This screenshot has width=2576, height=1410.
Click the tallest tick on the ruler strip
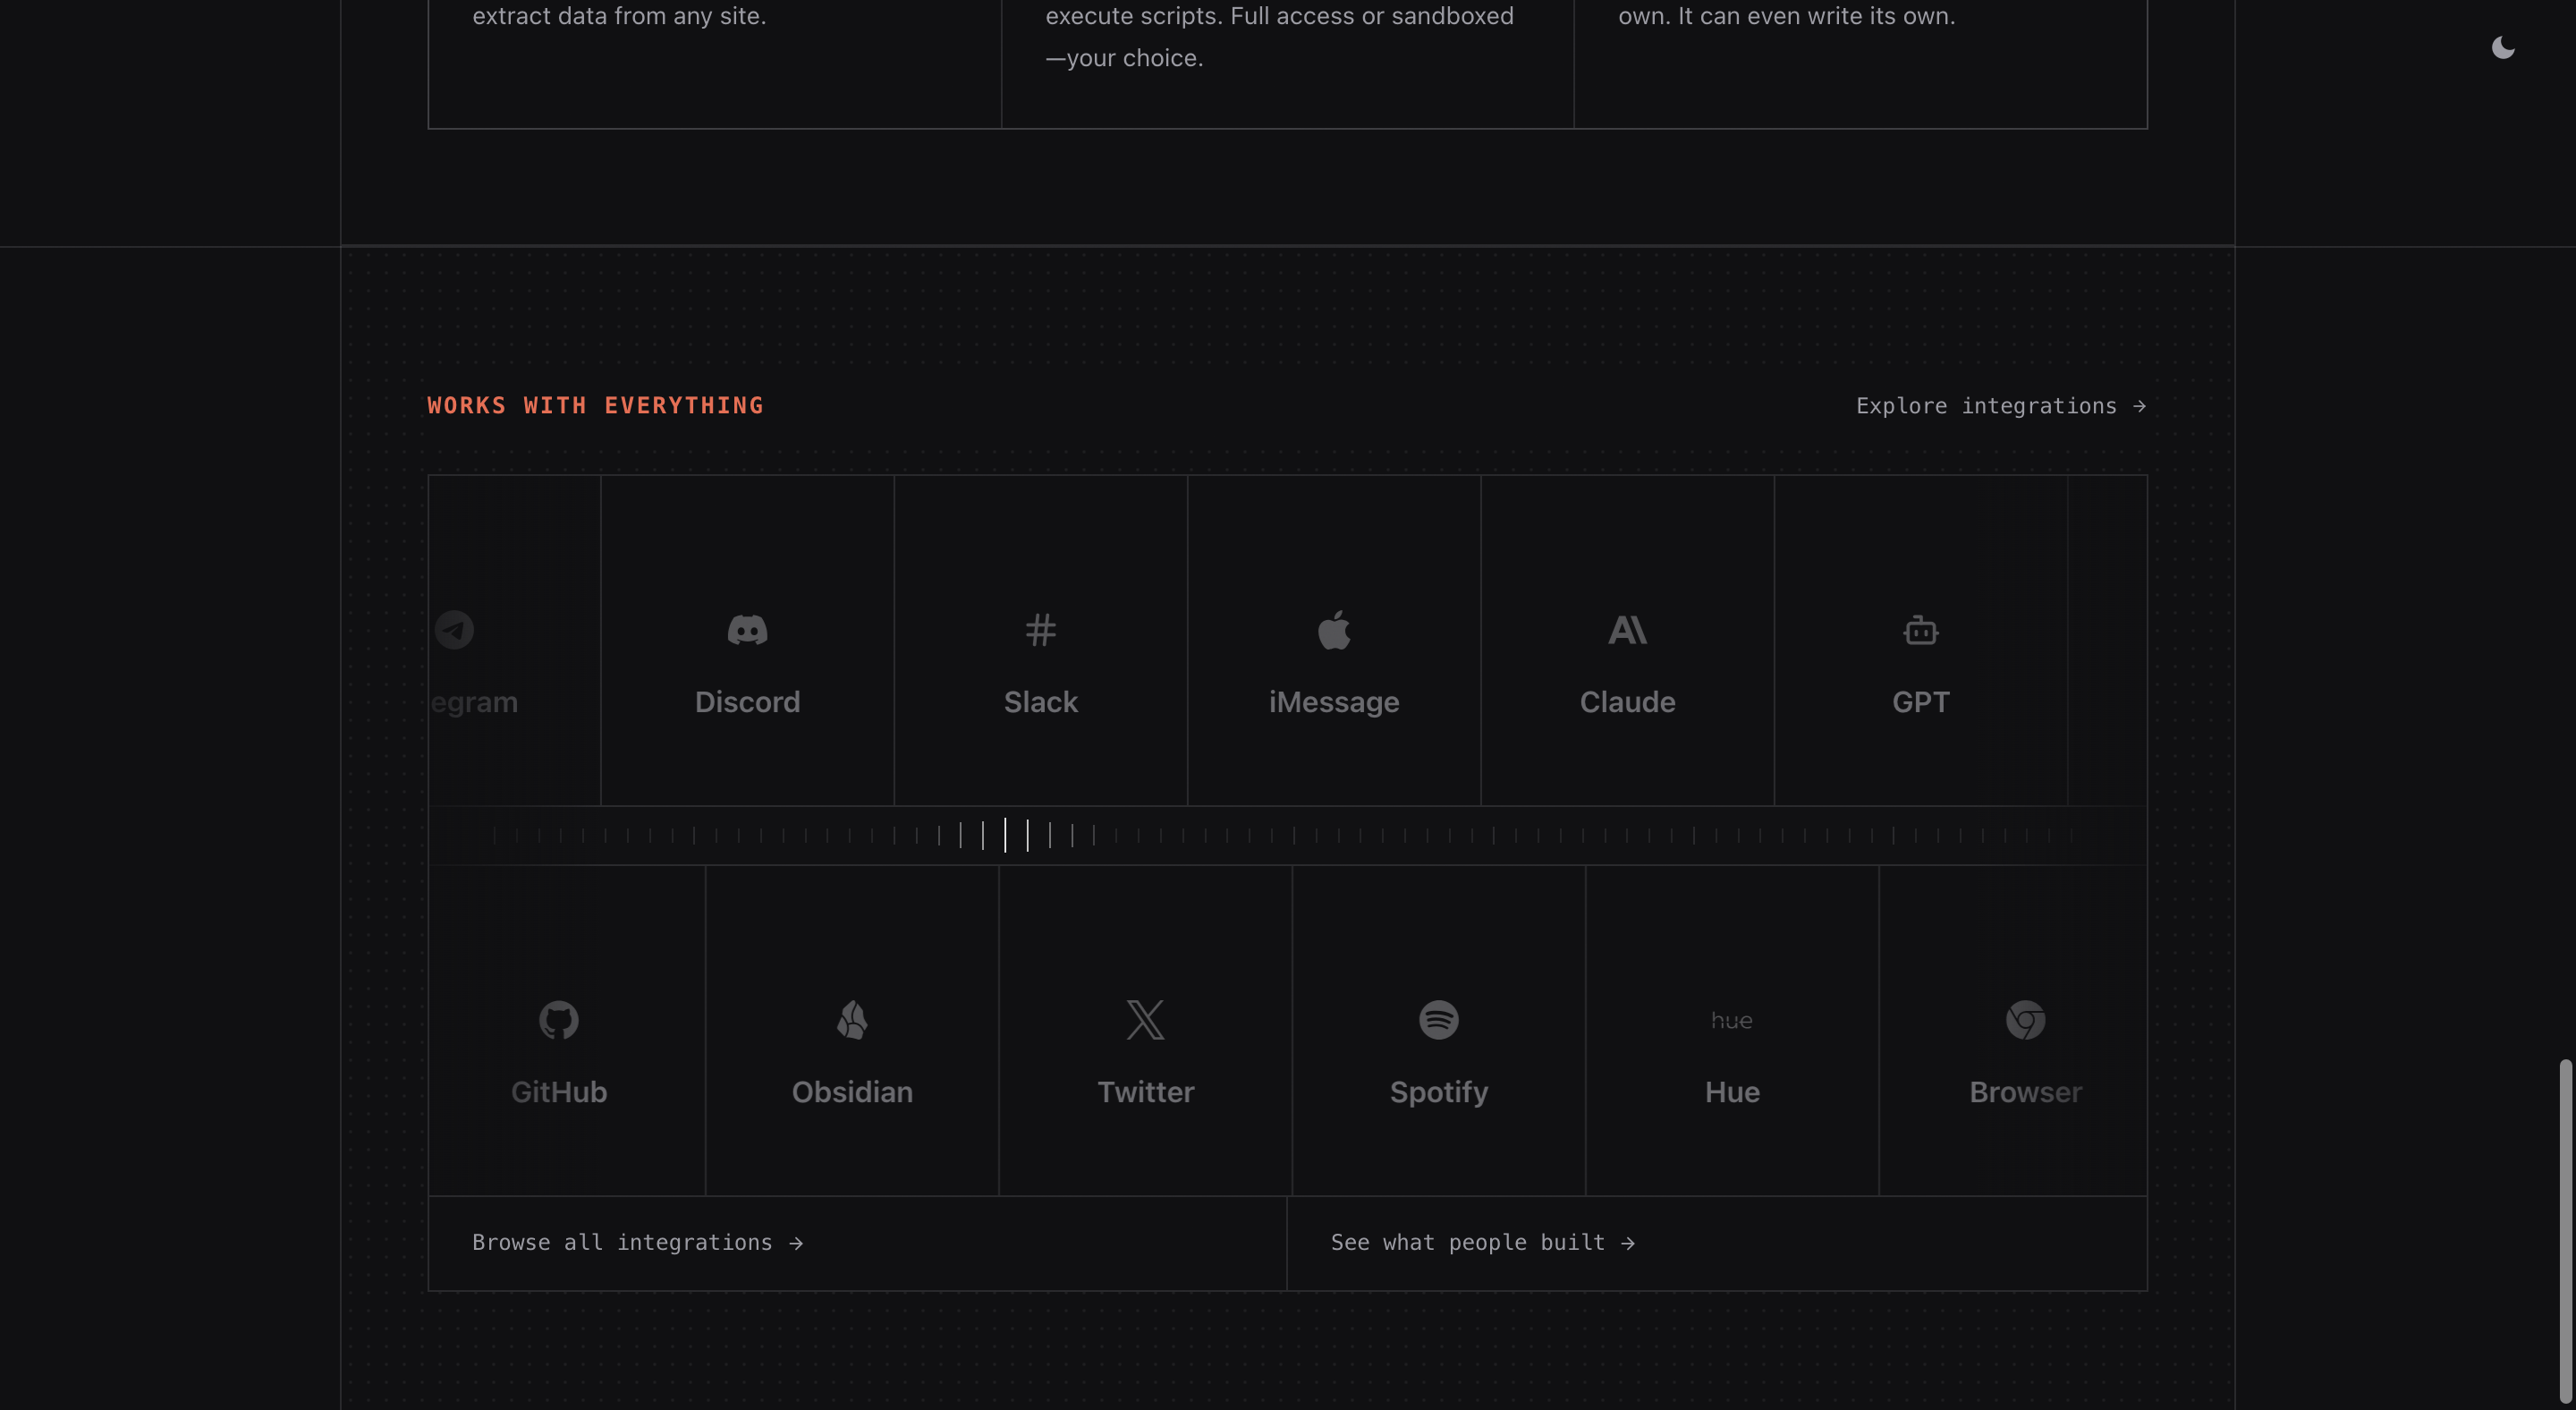[x=1005, y=835]
